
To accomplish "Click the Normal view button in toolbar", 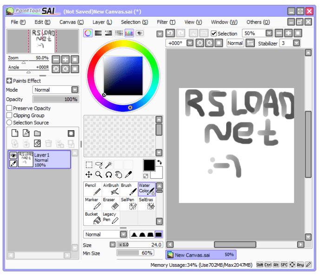I will click(x=235, y=43).
